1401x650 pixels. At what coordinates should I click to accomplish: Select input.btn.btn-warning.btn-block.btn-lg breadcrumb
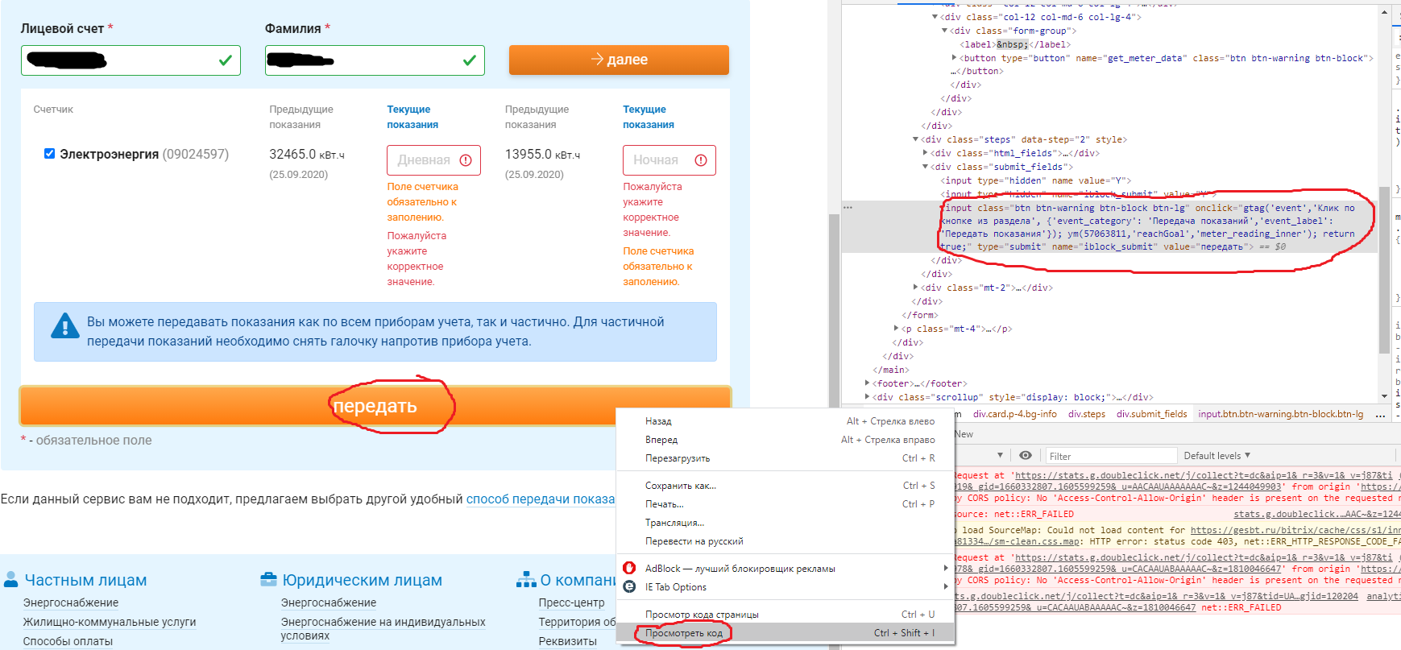[1281, 414]
